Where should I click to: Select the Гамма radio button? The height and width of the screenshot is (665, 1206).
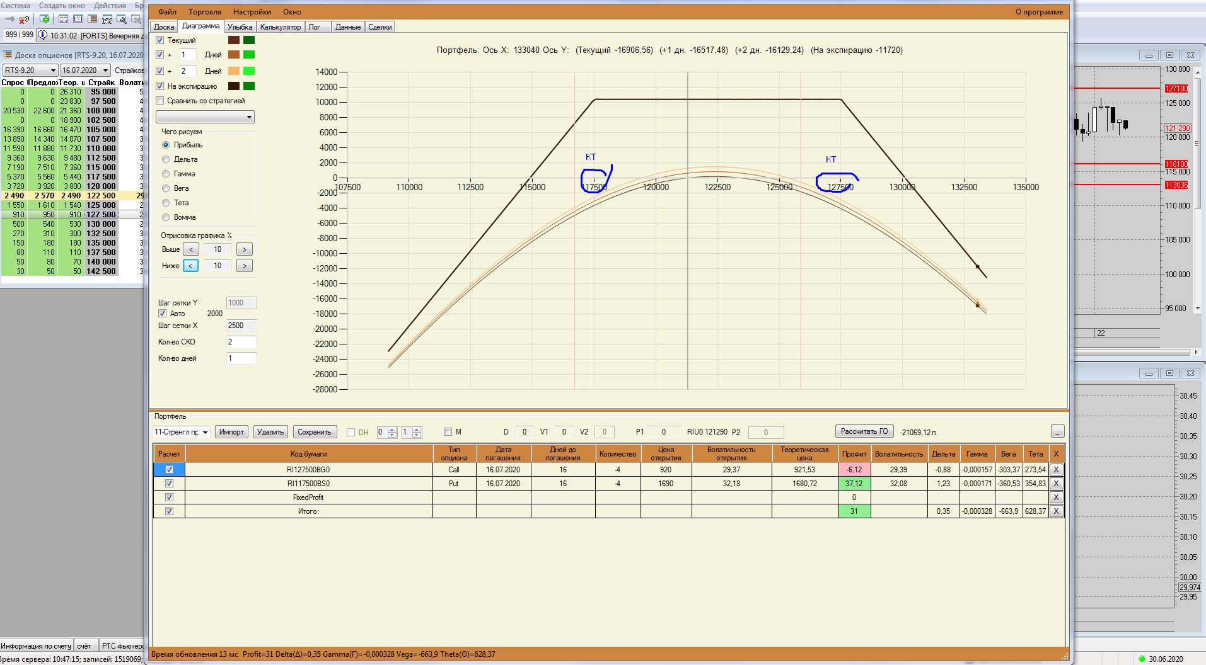pyautogui.click(x=166, y=174)
